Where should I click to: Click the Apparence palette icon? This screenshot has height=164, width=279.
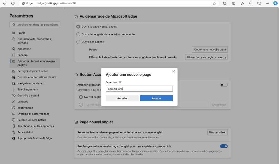coord(14,49)
